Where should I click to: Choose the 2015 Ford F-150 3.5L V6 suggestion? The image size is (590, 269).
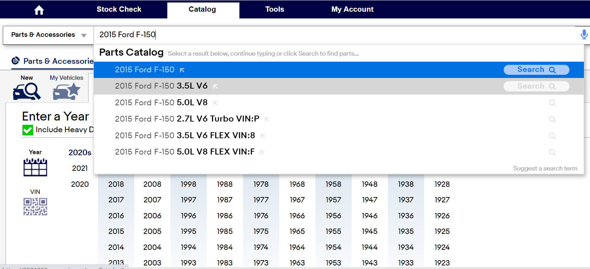[161, 86]
